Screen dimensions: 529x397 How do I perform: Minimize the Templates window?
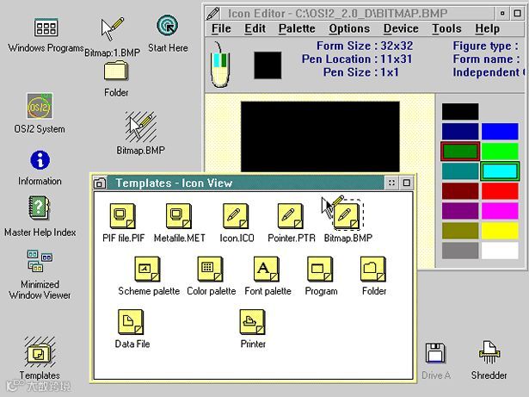(391, 183)
